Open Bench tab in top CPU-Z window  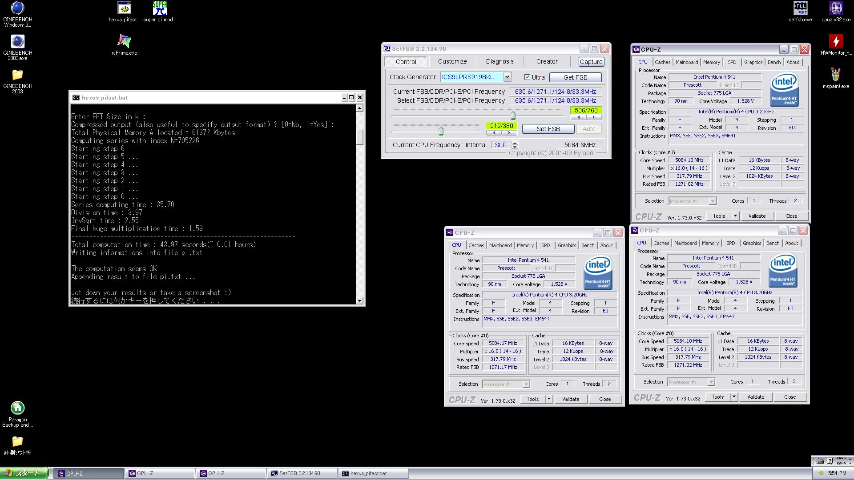[x=774, y=62]
